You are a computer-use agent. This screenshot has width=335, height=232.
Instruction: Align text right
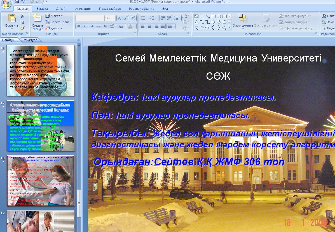[156, 26]
